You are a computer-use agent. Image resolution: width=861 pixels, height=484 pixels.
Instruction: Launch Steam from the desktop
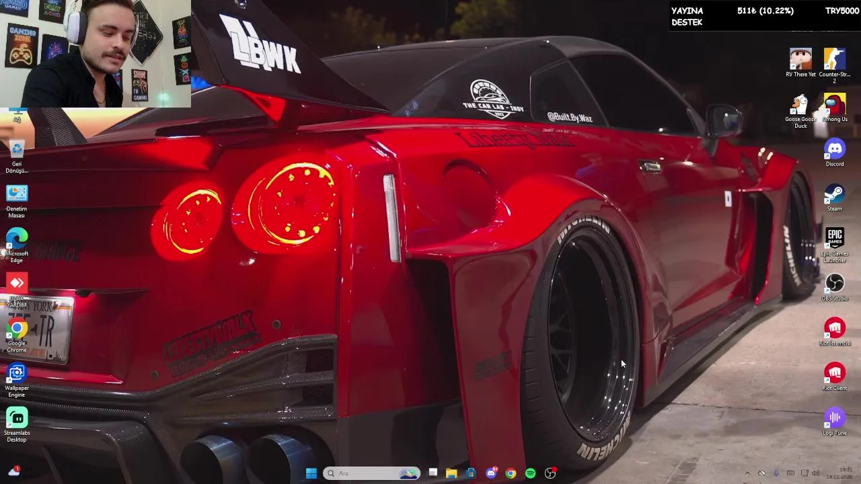[835, 198]
